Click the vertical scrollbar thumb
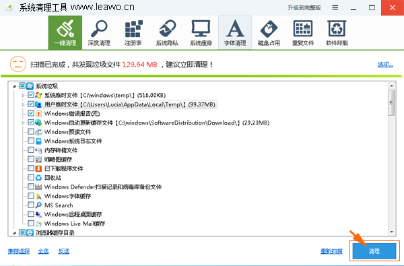This screenshot has height=266, width=404. pyautogui.click(x=392, y=102)
